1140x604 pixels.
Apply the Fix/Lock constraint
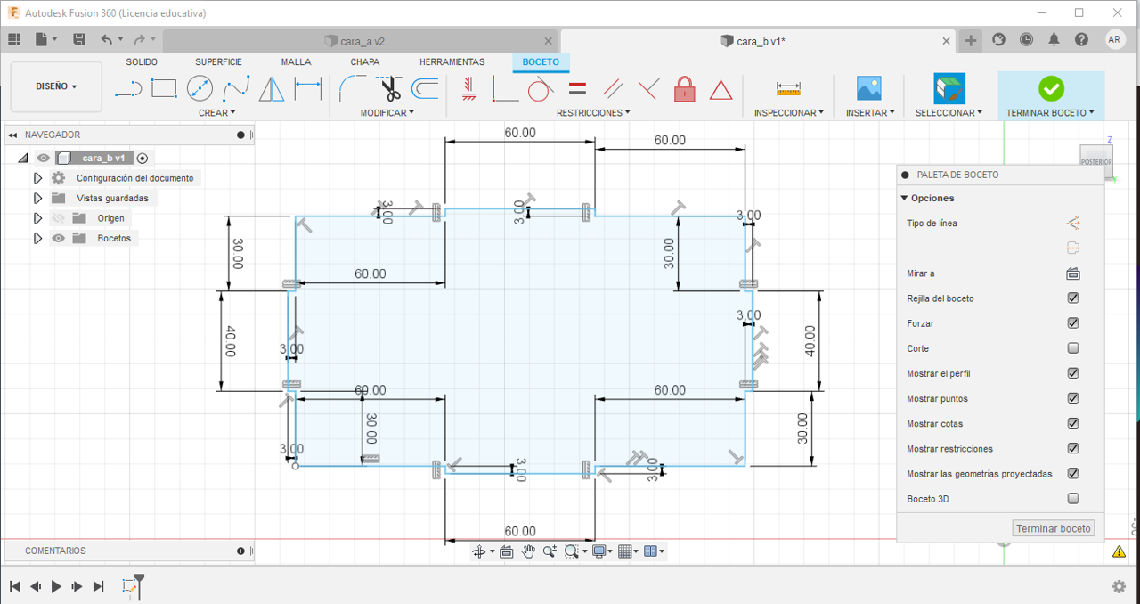(x=684, y=88)
